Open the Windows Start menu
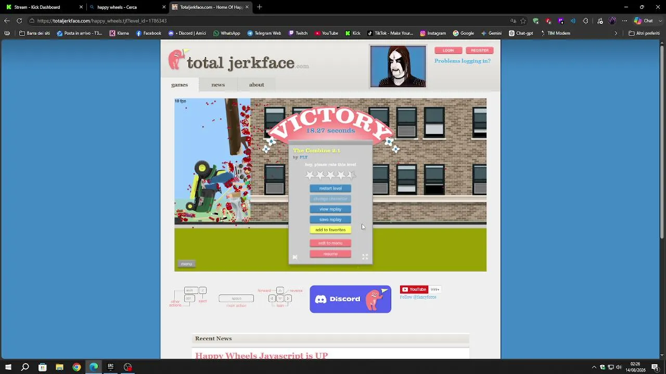Image resolution: width=666 pixels, height=374 pixels. point(8,367)
